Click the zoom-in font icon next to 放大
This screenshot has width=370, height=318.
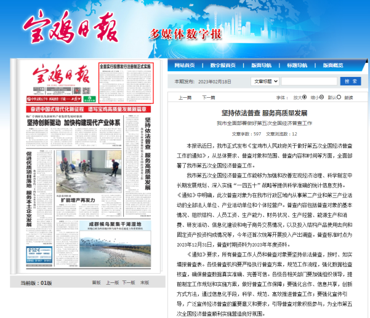click(304, 98)
